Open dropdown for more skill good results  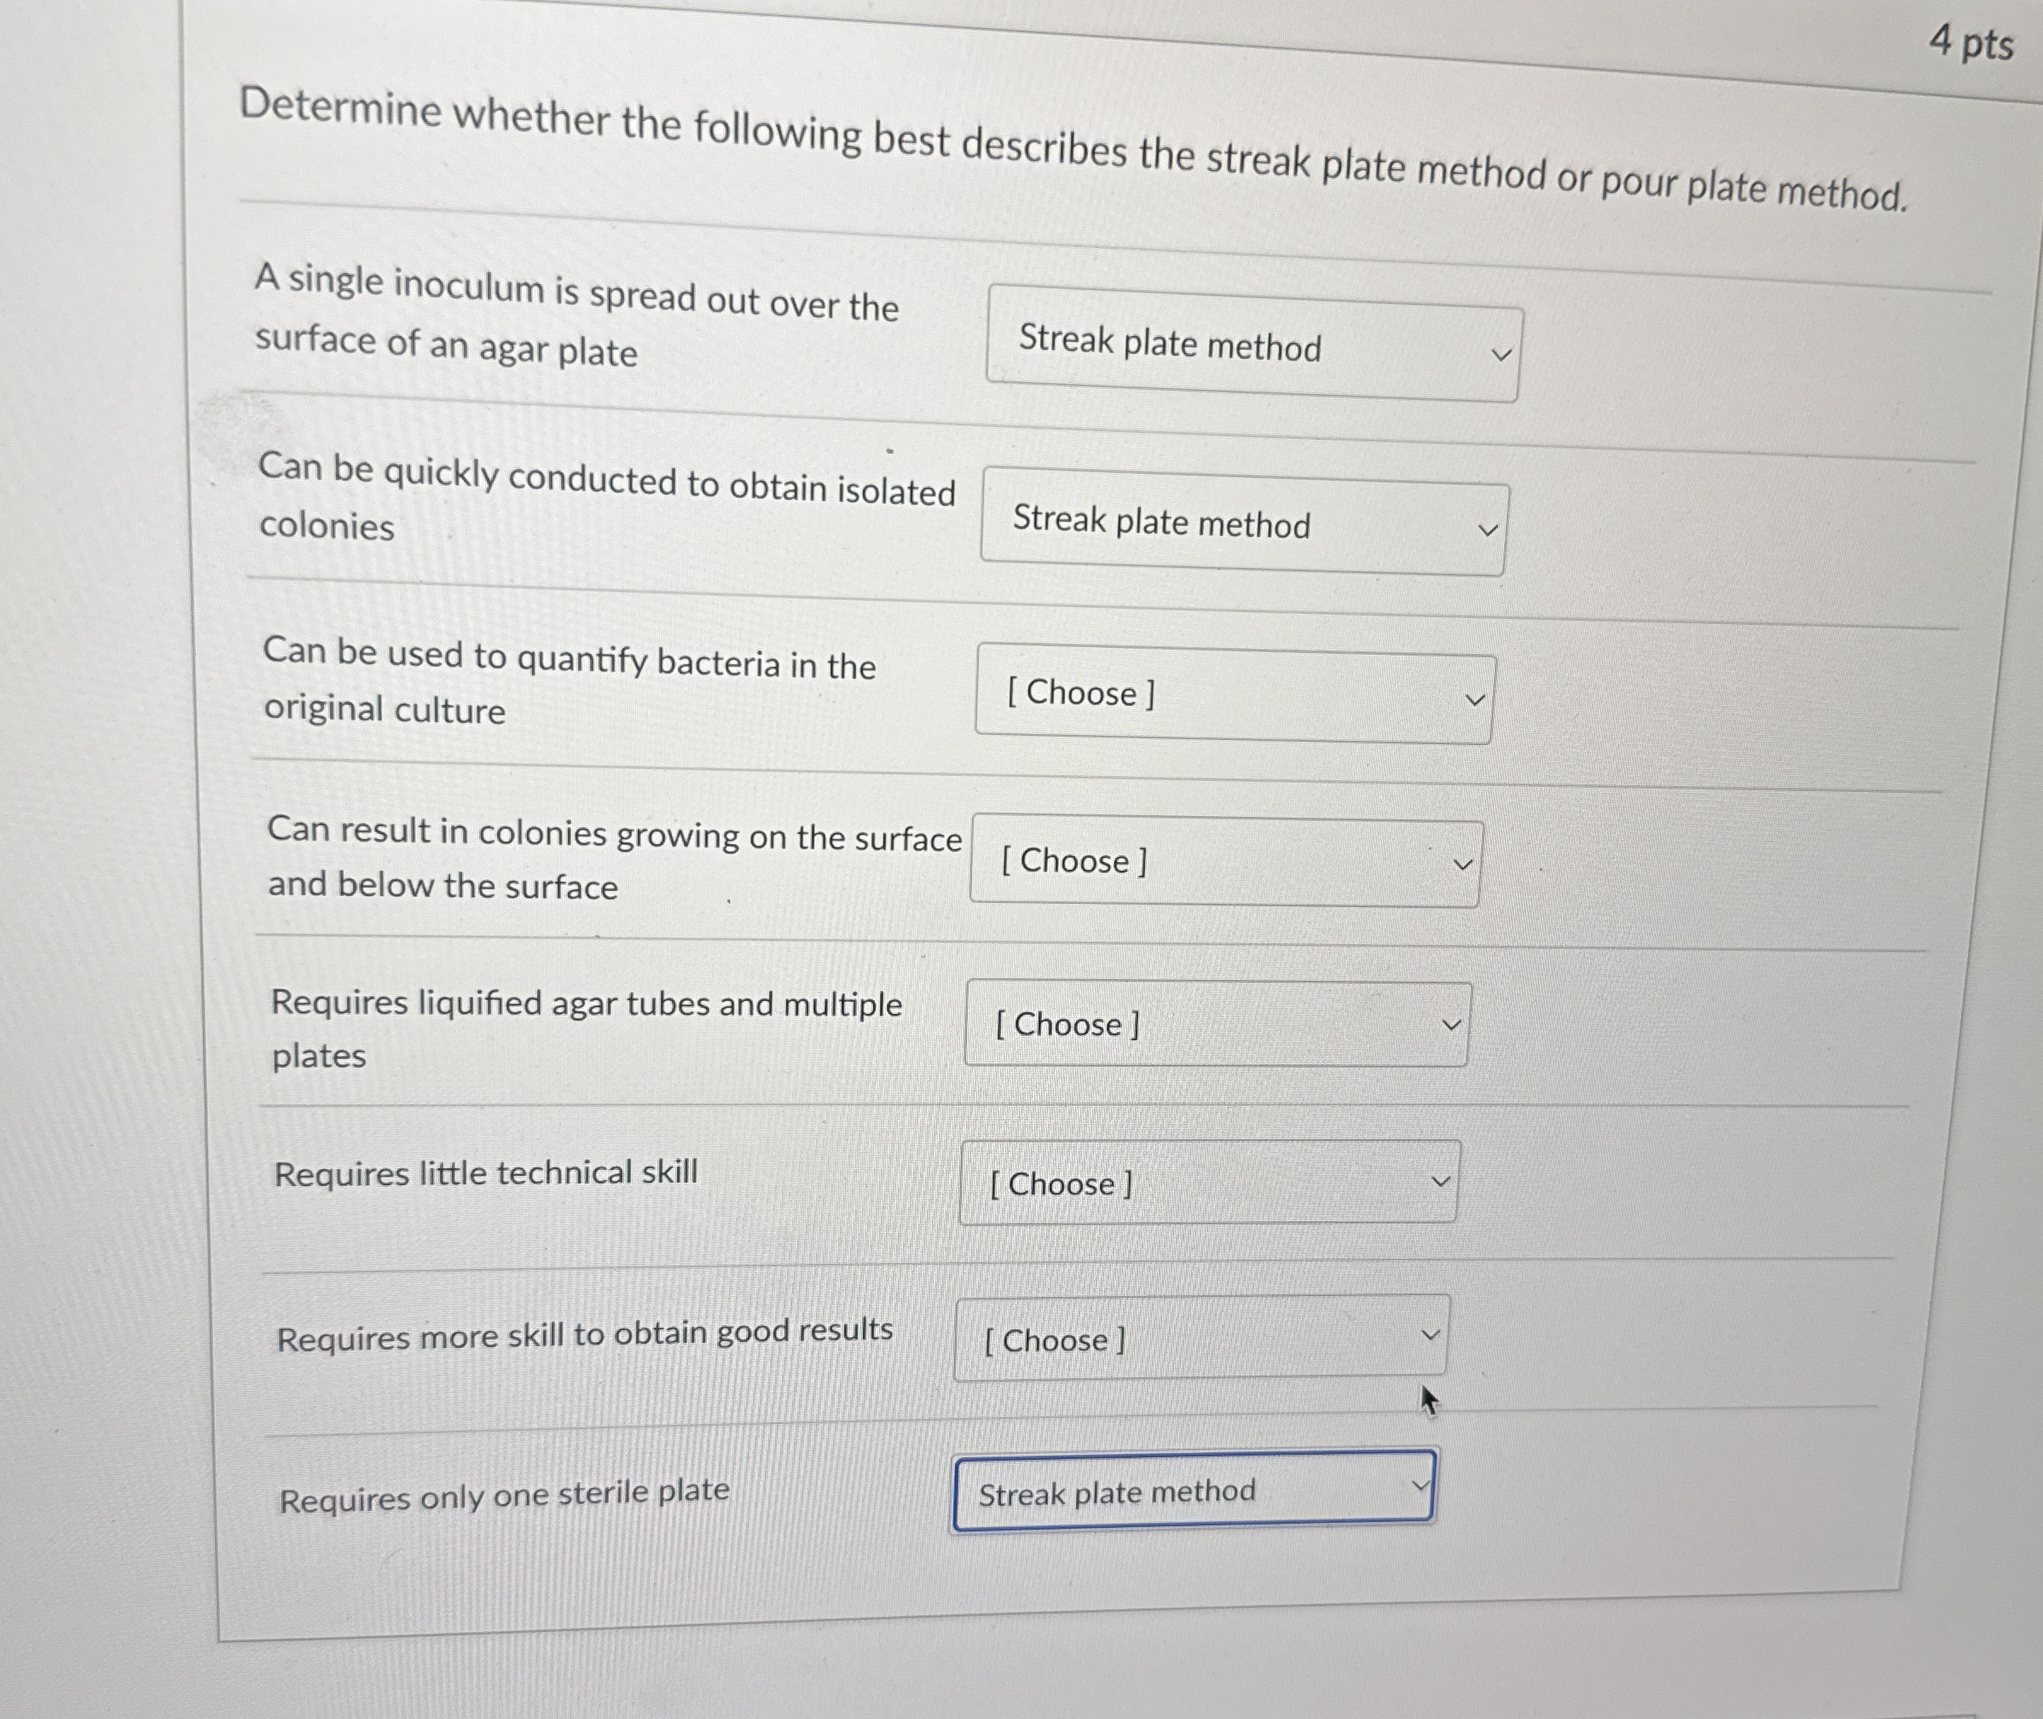click(1201, 1339)
